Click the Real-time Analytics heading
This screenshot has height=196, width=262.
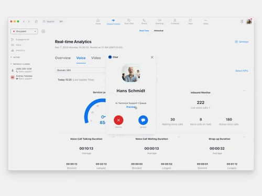point(73,42)
